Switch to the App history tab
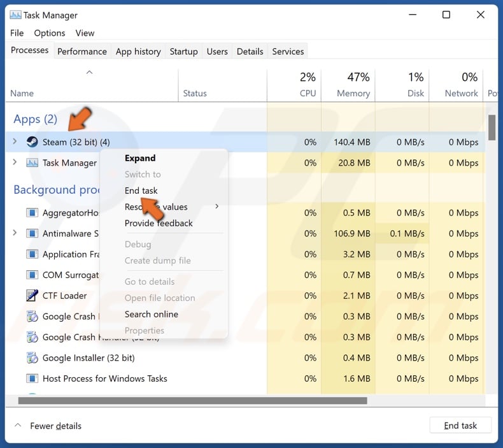The height and width of the screenshot is (448, 503). pos(138,52)
